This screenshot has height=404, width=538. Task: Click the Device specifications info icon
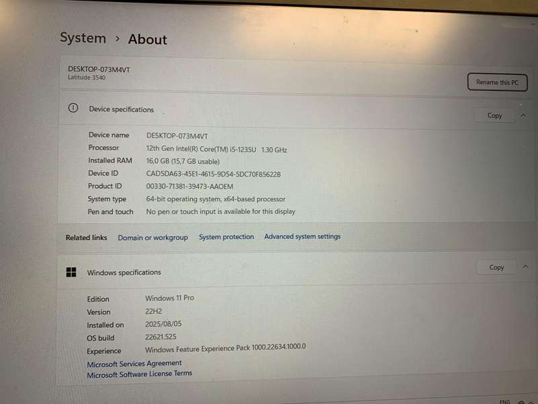[73, 108]
